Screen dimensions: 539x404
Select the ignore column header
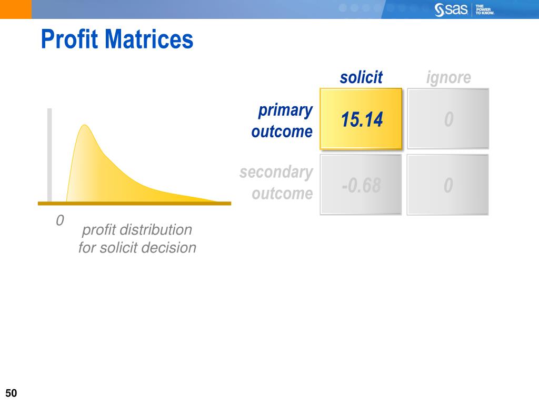coord(448,77)
